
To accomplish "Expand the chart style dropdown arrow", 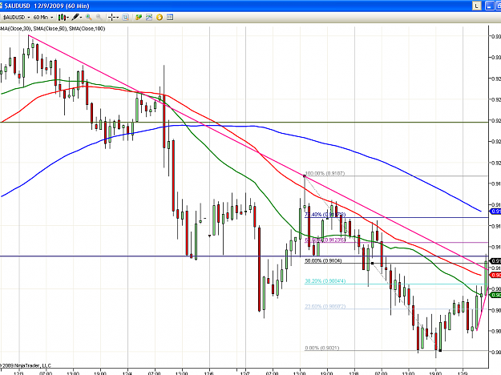I will (x=68, y=18).
